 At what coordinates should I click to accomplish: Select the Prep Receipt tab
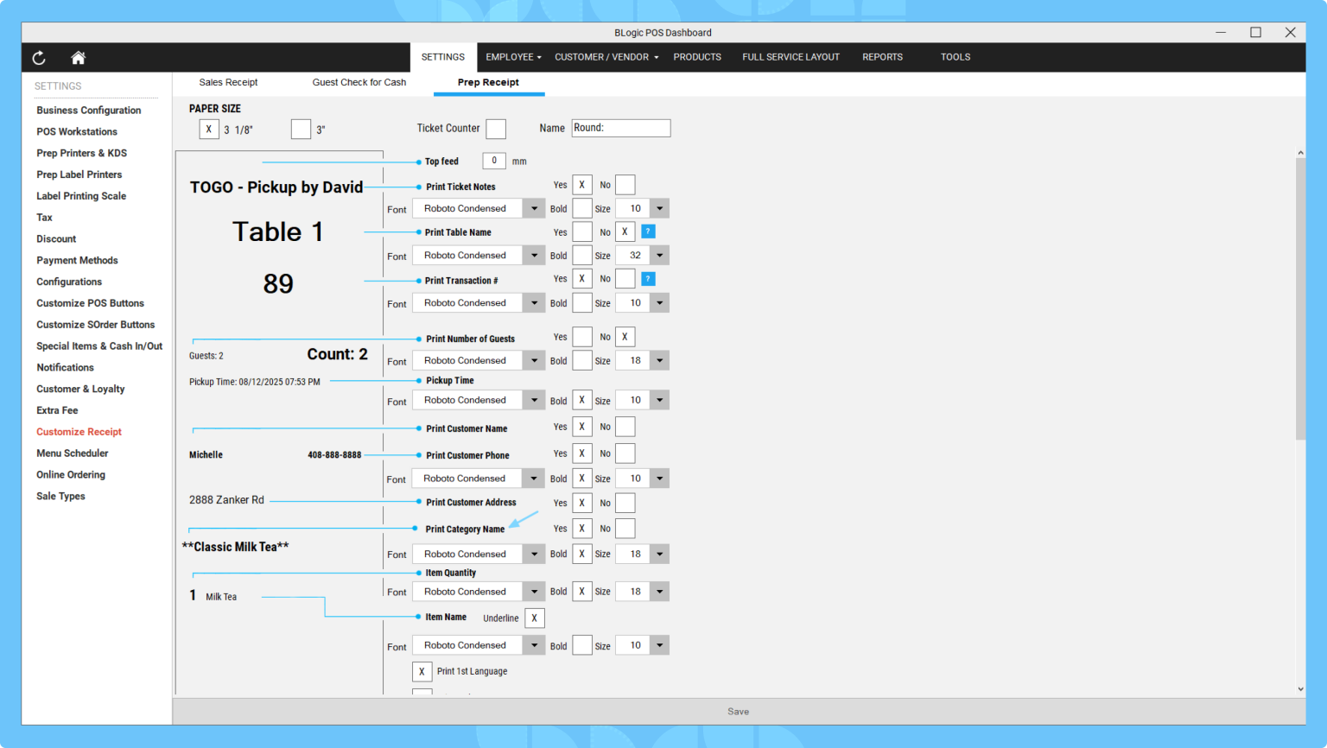coord(488,82)
